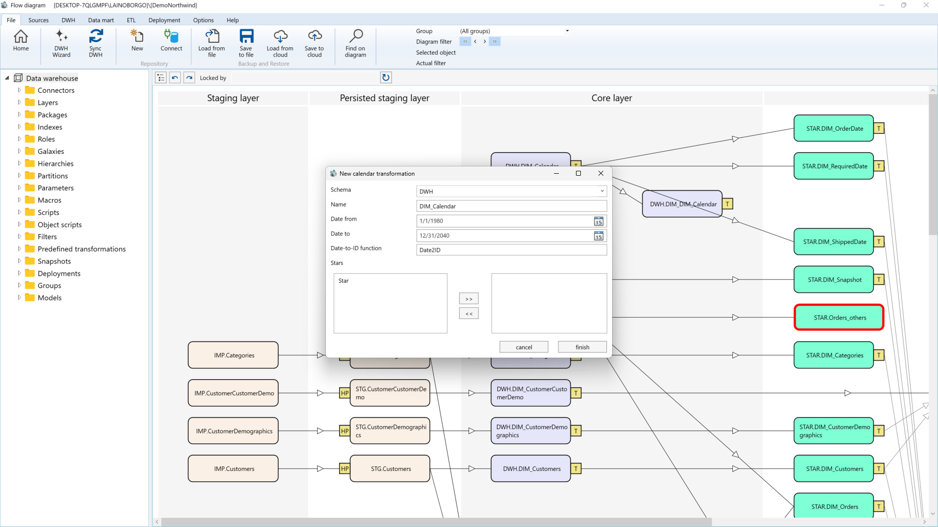This screenshot has width=938, height=527.
Task: Select the STAR.Orders_others node
Action: tap(839, 318)
